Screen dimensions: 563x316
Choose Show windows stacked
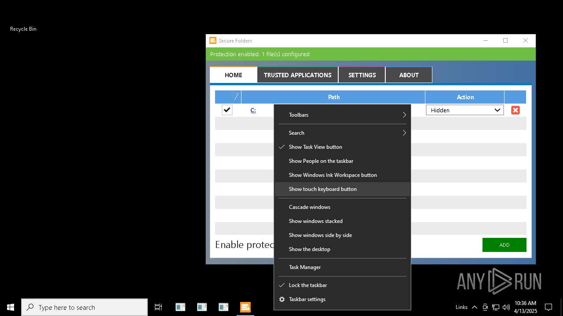coord(342,221)
